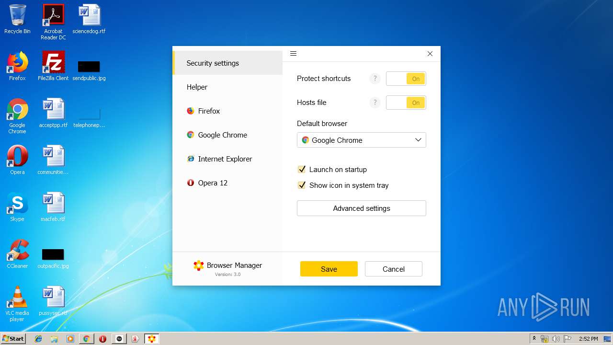Select the FileZilla Client desktop shortcut
The image size is (613, 345).
[53, 66]
